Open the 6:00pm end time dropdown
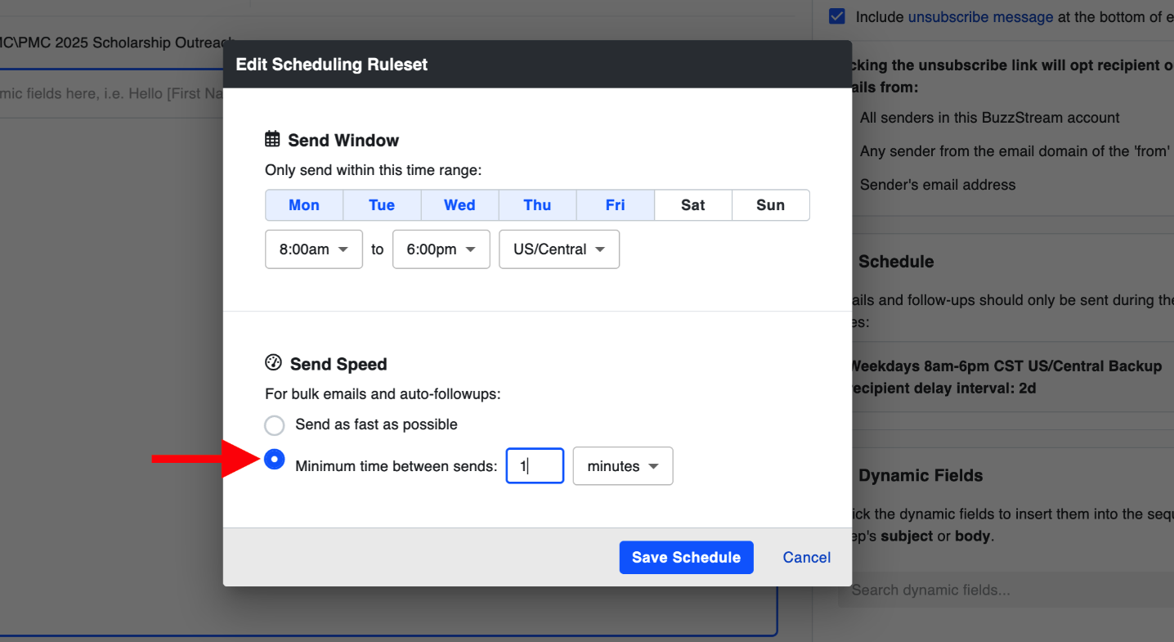Screen dimensions: 1174x642 (x=441, y=249)
